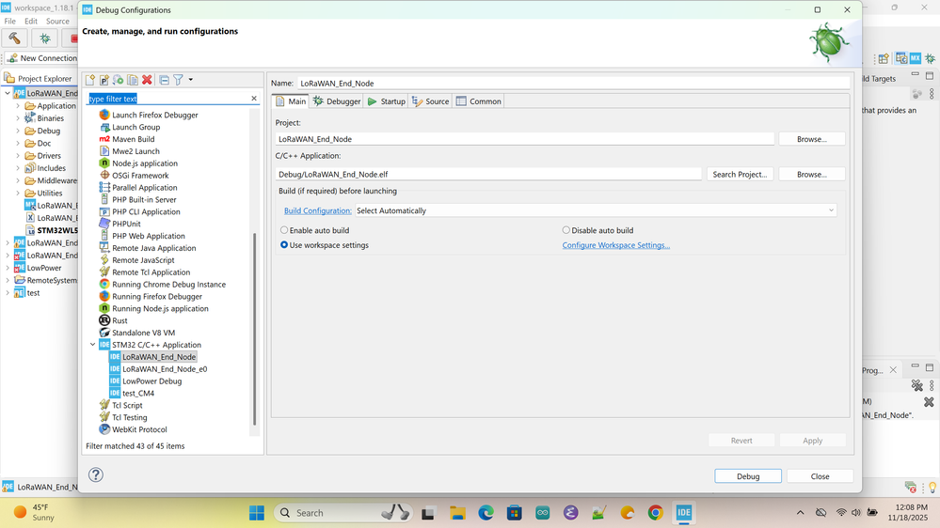This screenshot has height=528, width=940.
Task: Select Rust configuration type
Action: point(119,321)
